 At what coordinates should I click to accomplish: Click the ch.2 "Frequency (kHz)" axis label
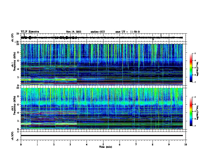(x=15, y=105)
